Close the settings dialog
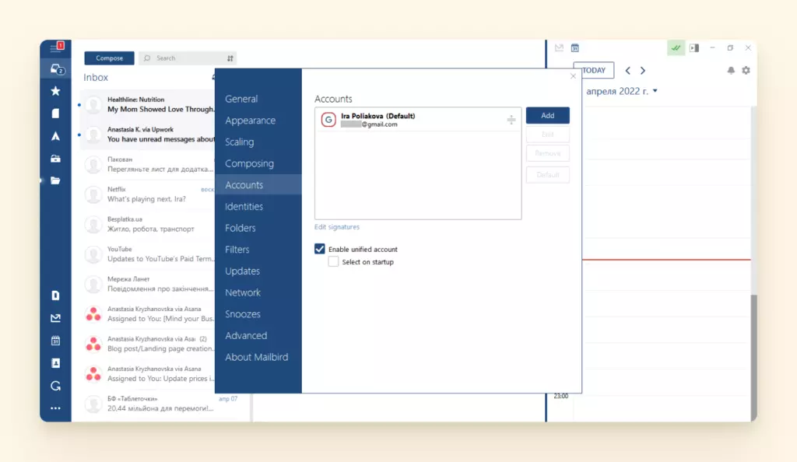 (573, 76)
